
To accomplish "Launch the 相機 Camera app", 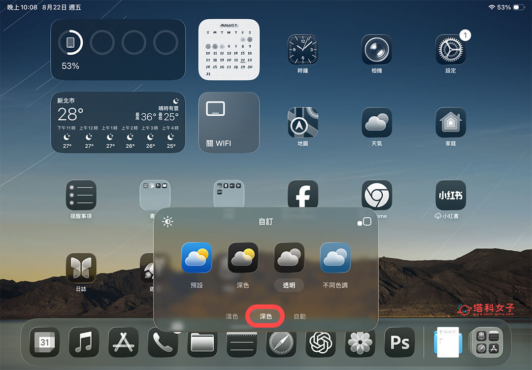I will 377,49.
